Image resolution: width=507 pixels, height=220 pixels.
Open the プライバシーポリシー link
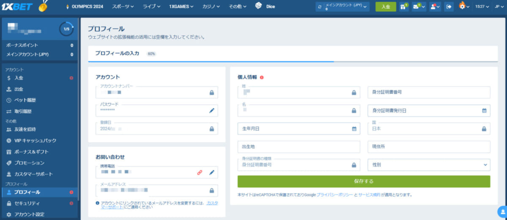pyautogui.click(x=335, y=195)
